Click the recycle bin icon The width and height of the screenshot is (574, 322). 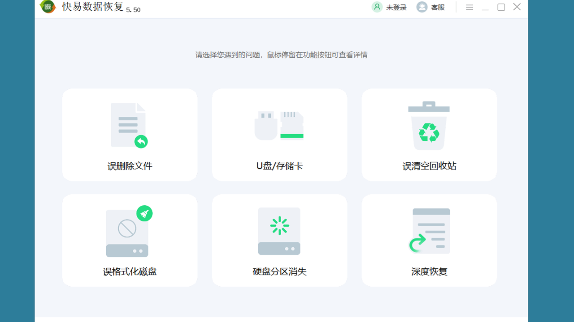tap(429, 126)
